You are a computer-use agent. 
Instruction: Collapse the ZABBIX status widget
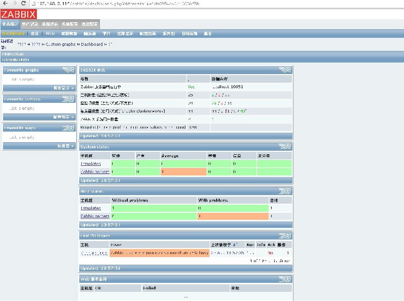pyautogui.click(x=287, y=70)
